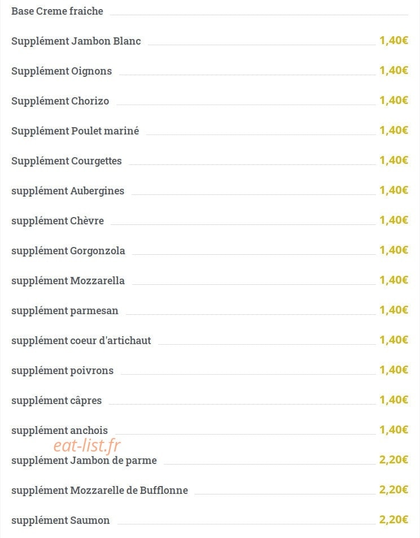Screen dimensions: 420x538
Task: Choose supplément poivrons in the list
Action: [63, 371]
